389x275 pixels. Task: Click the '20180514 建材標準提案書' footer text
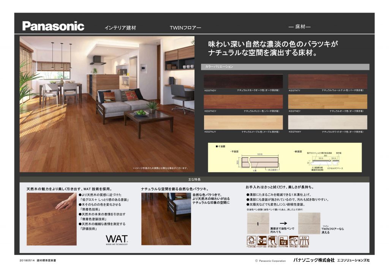38,260
